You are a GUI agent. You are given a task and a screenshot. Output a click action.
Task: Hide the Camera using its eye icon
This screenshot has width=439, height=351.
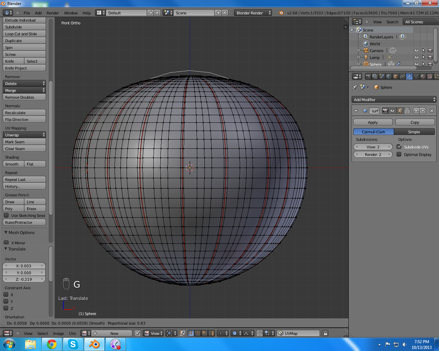(x=417, y=50)
